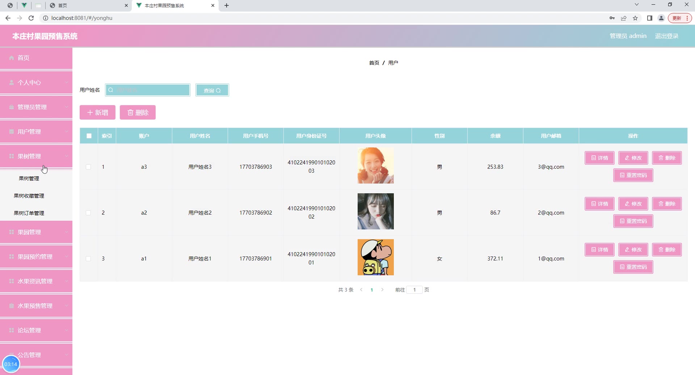Image resolution: width=695 pixels, height=375 pixels.
Task: Click the search icon in 查询 button
Action: point(218,91)
